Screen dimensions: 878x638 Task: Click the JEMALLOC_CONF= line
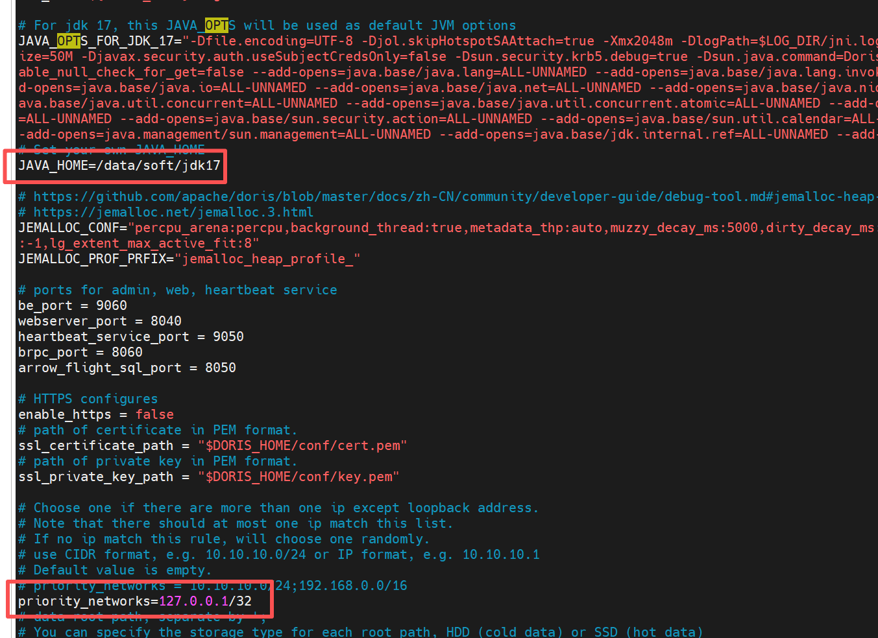tap(448, 228)
